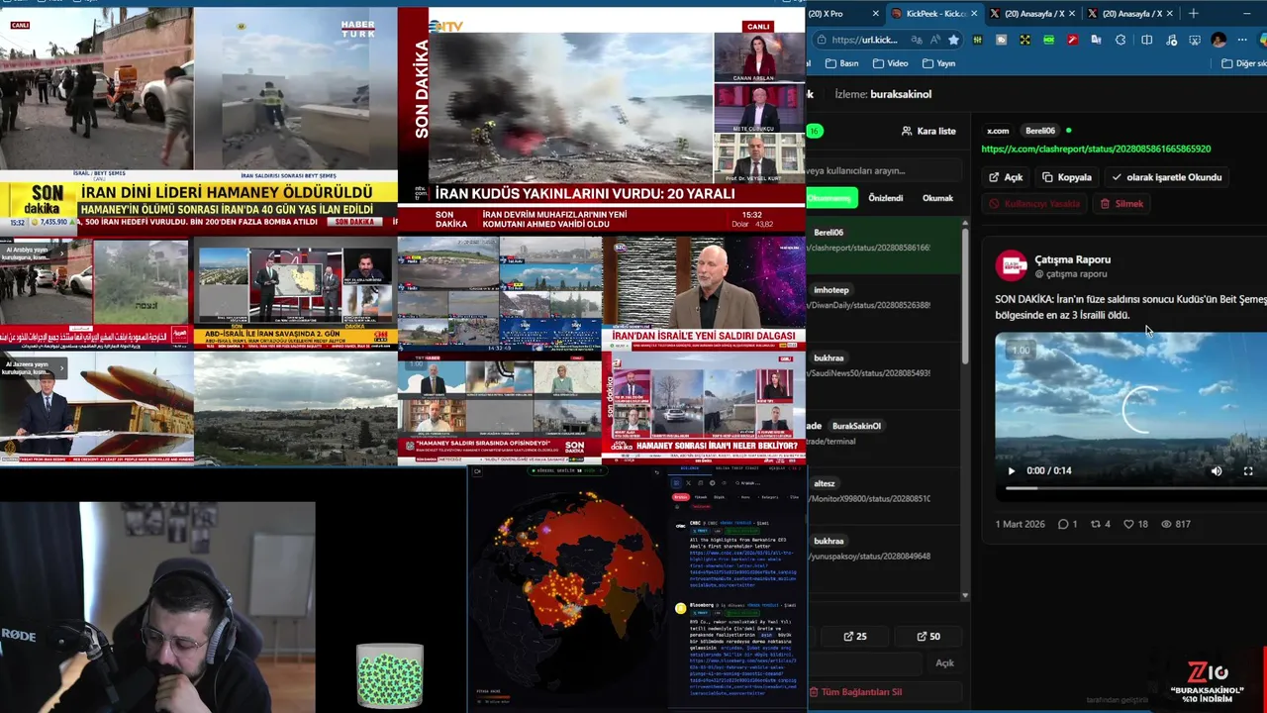Click the Haber Türk live stream tile
This screenshot has width=1267, height=713.
pos(198,119)
